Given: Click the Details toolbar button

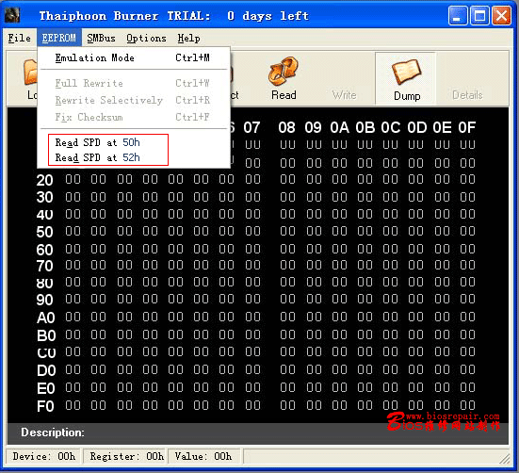Looking at the screenshot, I should [467, 95].
